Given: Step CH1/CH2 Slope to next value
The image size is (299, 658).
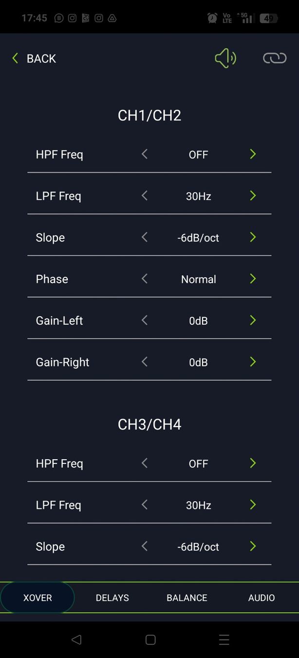Looking at the screenshot, I should tap(253, 237).
